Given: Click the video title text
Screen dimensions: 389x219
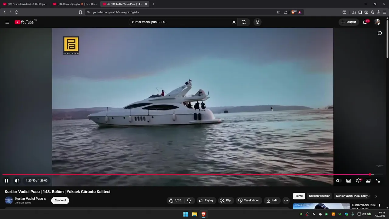Looking at the screenshot, I should (x=57, y=192).
